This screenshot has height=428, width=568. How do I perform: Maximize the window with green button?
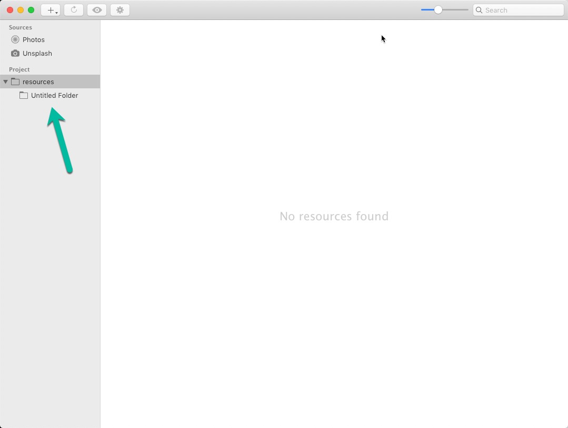point(31,10)
